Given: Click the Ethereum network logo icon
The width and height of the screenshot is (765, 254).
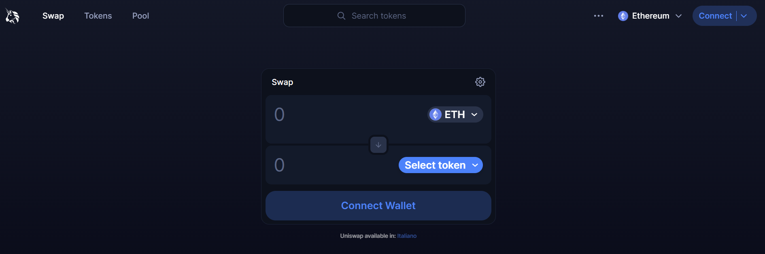Looking at the screenshot, I should tap(623, 16).
